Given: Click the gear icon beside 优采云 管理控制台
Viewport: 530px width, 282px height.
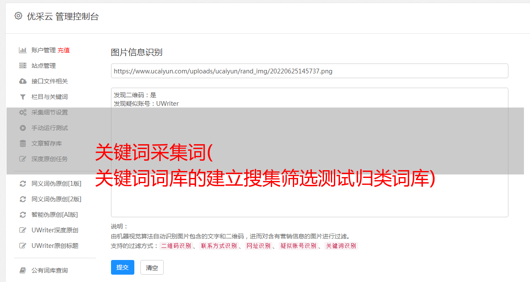Looking at the screenshot, I should (18, 16).
